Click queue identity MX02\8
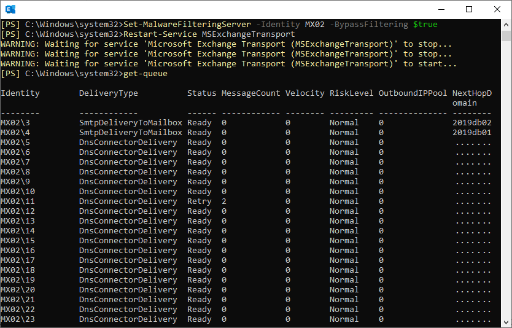Viewport: 512px width, 328px height. [15, 172]
